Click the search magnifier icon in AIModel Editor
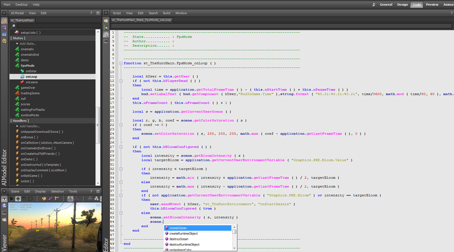The image size is (454, 252). (13, 26)
